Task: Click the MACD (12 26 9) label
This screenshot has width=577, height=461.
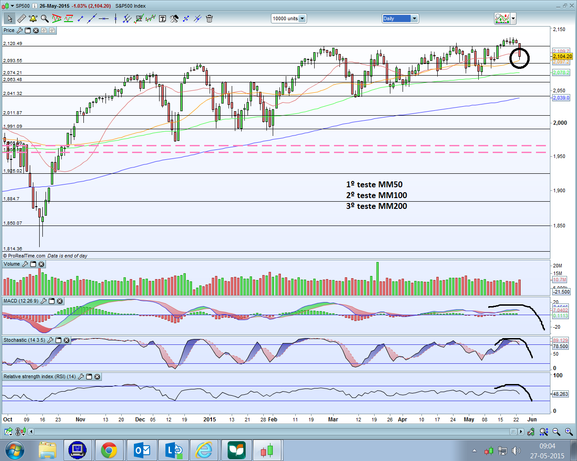Action: pos(21,301)
